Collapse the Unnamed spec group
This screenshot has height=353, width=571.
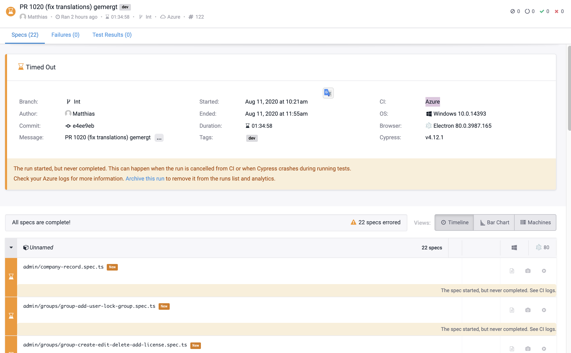11,247
